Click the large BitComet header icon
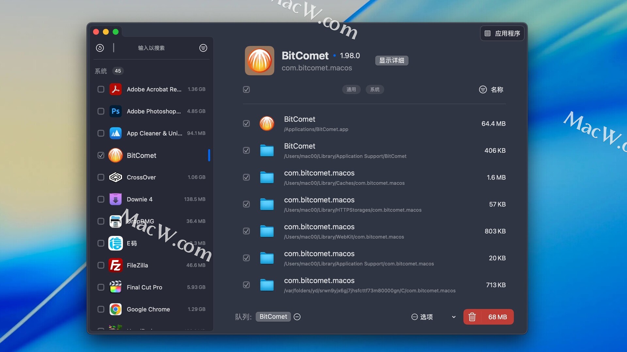Image resolution: width=627 pixels, height=352 pixels. [260, 61]
